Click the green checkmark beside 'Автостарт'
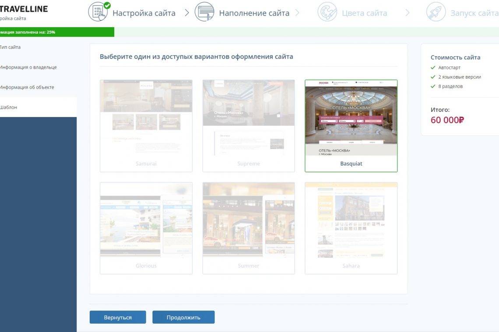This screenshot has width=499, height=332. (433, 67)
